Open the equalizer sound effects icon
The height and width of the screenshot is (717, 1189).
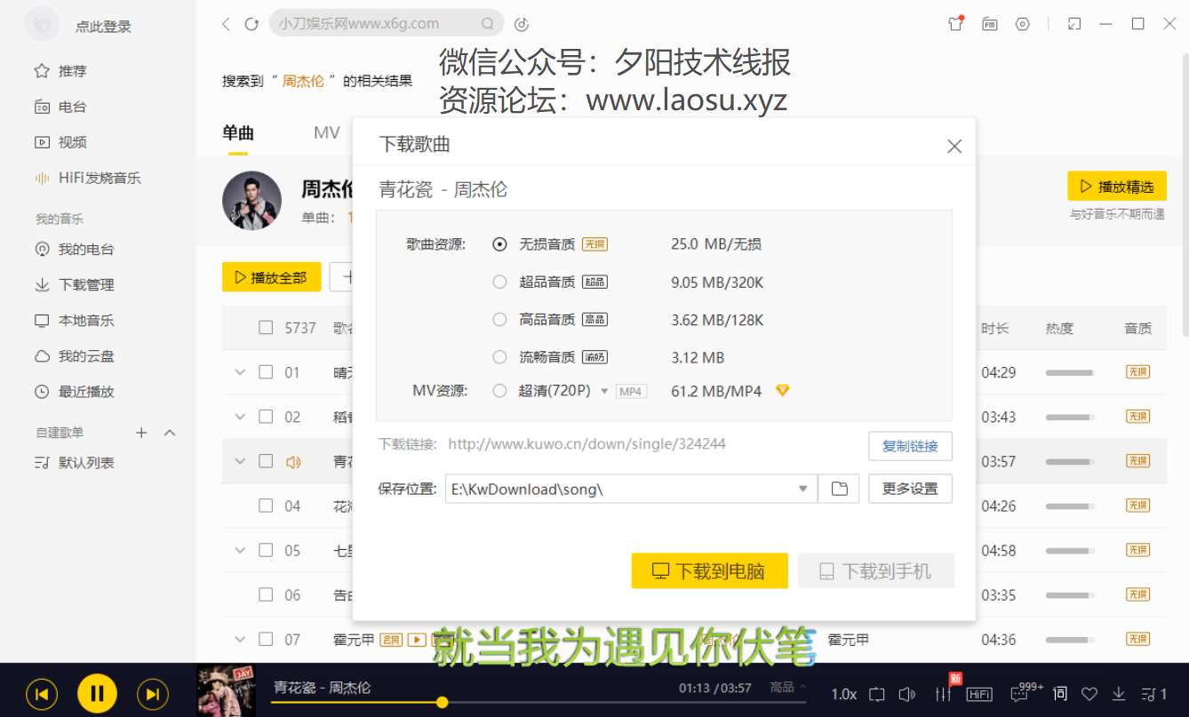[944, 694]
